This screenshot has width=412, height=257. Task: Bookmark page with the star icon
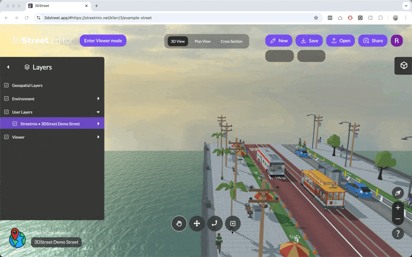(x=316, y=18)
